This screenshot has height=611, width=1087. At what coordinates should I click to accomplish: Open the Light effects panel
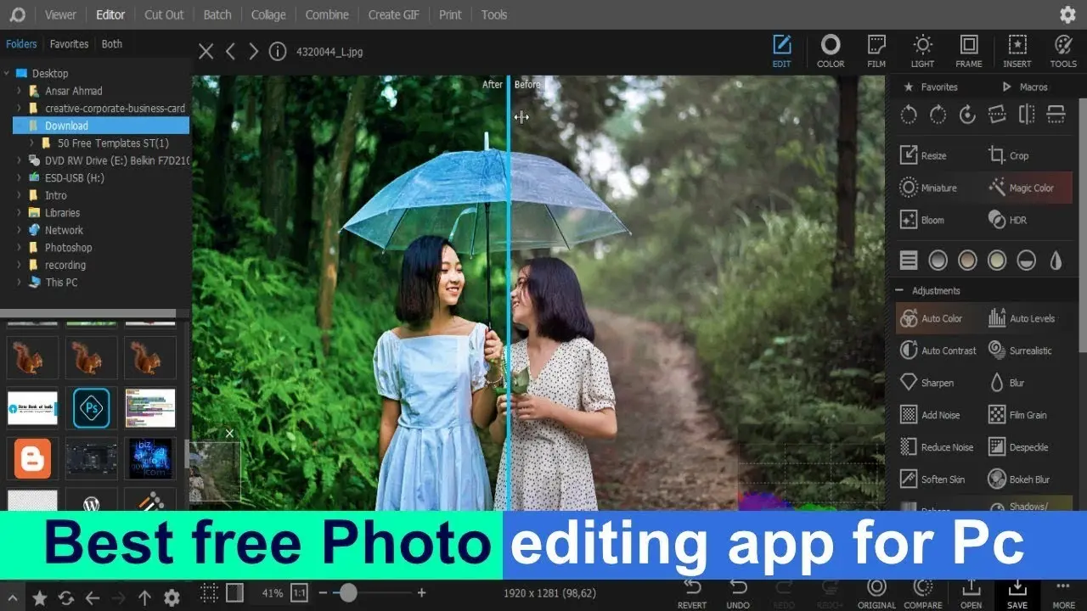click(x=922, y=51)
